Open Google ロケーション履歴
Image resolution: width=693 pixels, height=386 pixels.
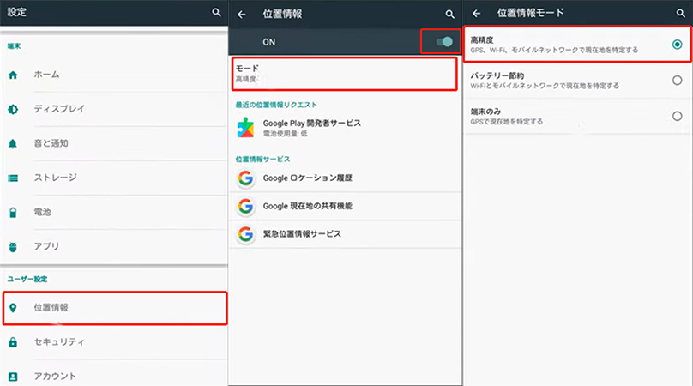[345, 178]
